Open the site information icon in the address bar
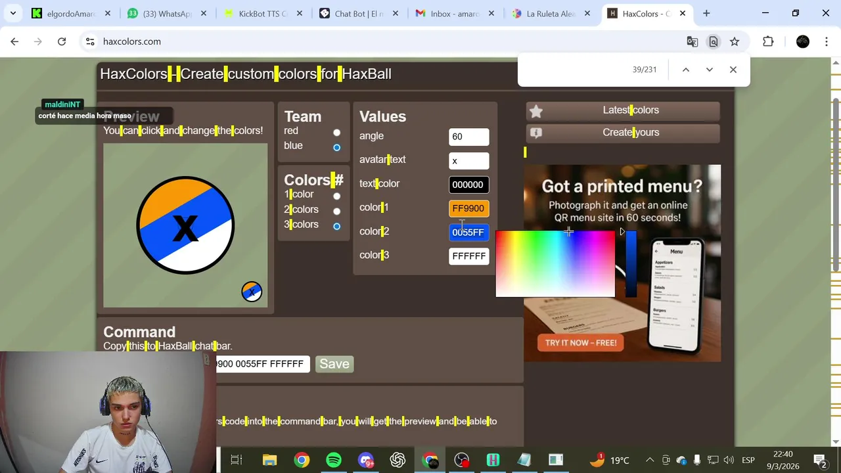This screenshot has height=473, width=841. click(x=90, y=41)
